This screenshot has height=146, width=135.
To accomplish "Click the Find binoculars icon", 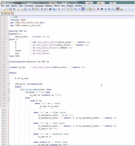I will point(50,9).
